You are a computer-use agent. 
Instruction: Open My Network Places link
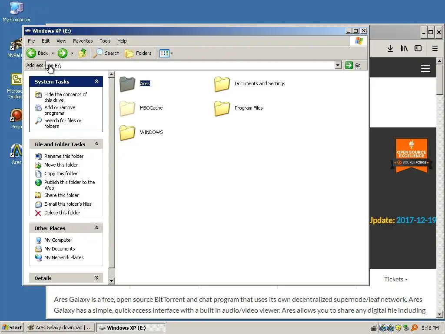pos(64,257)
